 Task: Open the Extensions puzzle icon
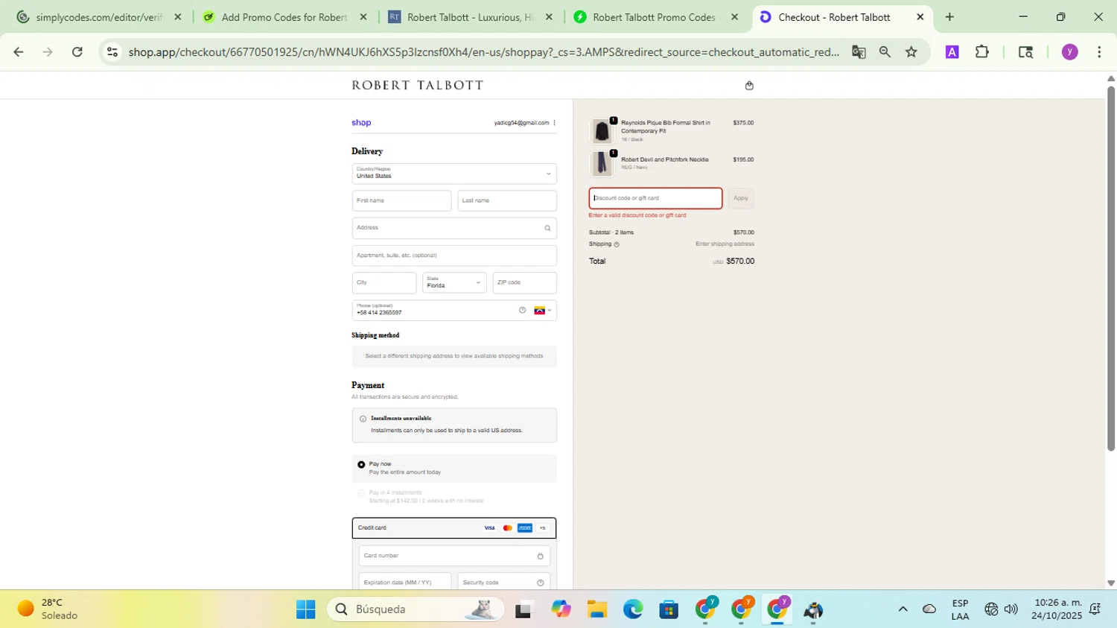982,52
